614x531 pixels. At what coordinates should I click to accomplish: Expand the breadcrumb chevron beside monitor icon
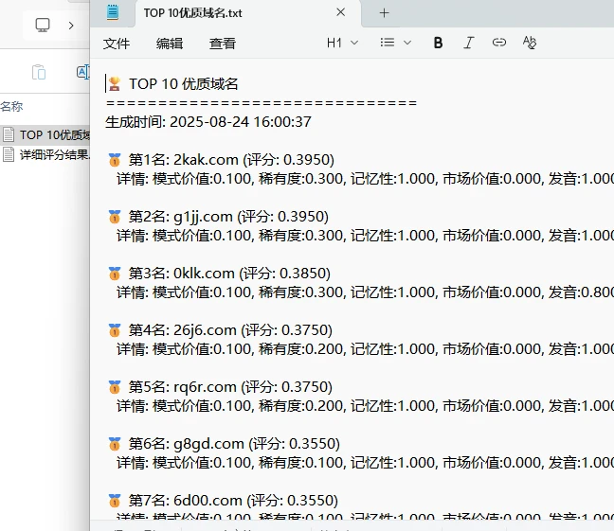[x=71, y=25]
